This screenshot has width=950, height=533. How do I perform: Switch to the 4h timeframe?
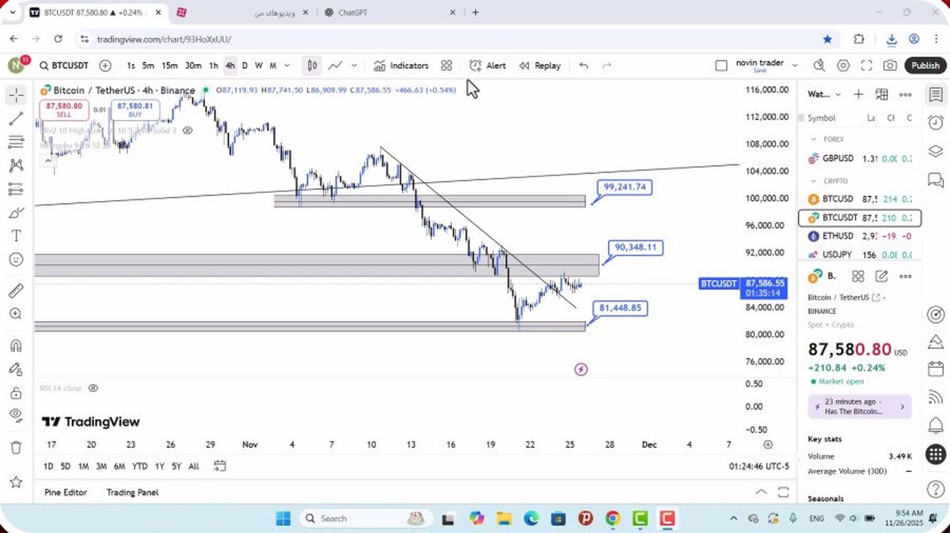click(230, 66)
